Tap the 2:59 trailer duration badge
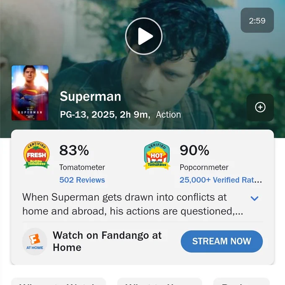The width and height of the screenshot is (285, 285). [x=257, y=20]
